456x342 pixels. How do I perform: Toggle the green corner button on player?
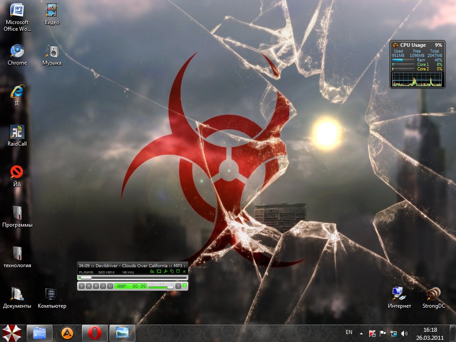[184, 285]
